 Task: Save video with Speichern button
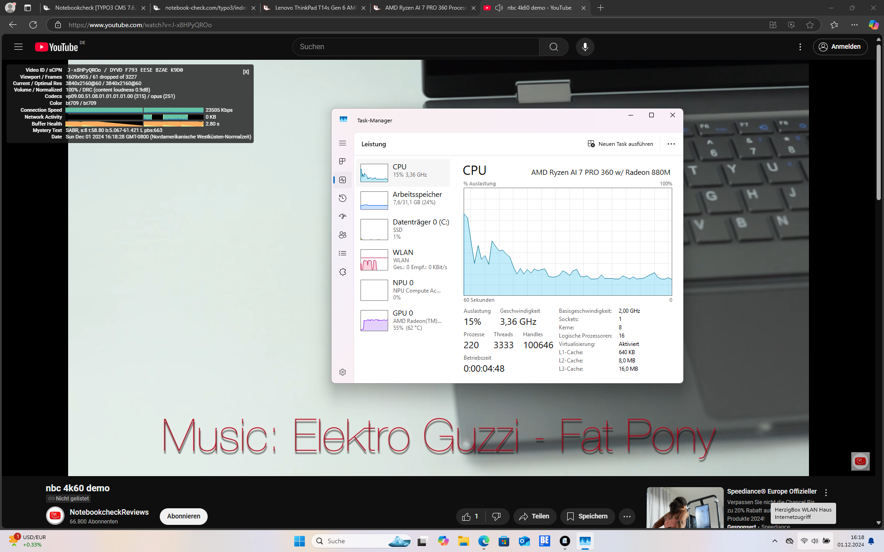coord(587,516)
